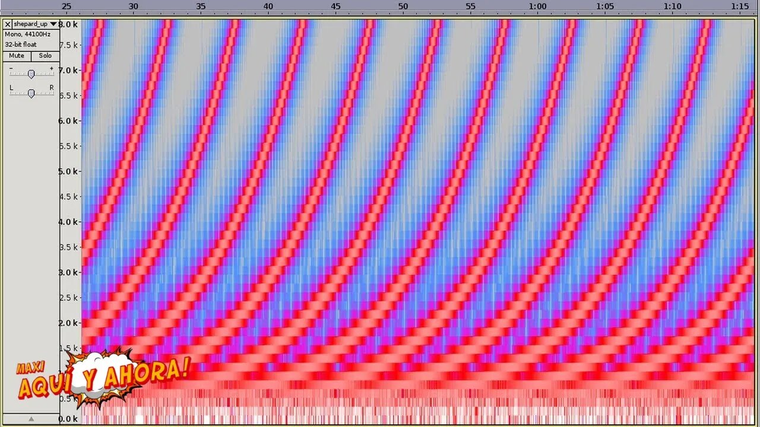Click the 8.0 k label on the frequency scale
Screen dimensions: 760x427
tap(68, 24)
